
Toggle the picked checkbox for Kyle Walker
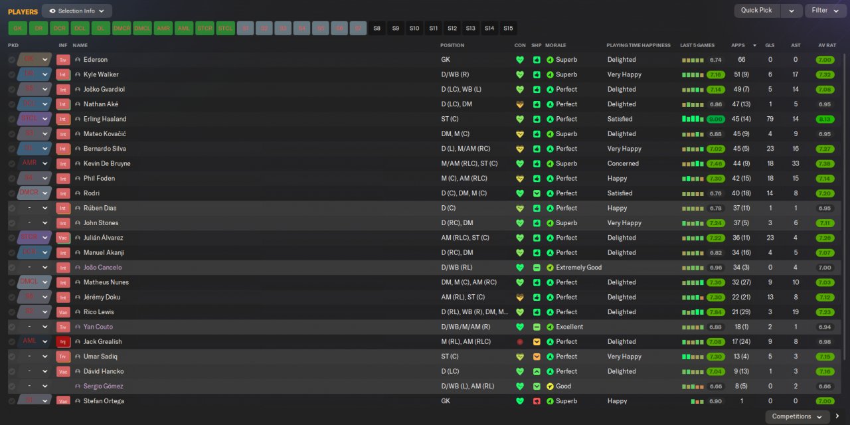(11, 74)
